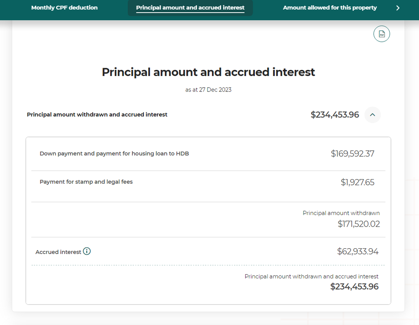Click the $171,520.02 subtotal amount
The width and height of the screenshot is (419, 325).
(x=358, y=224)
